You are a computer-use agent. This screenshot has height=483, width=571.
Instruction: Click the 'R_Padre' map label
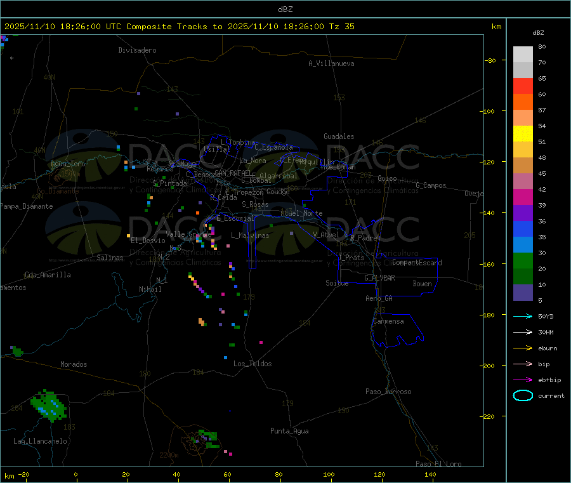pyautogui.click(x=364, y=238)
